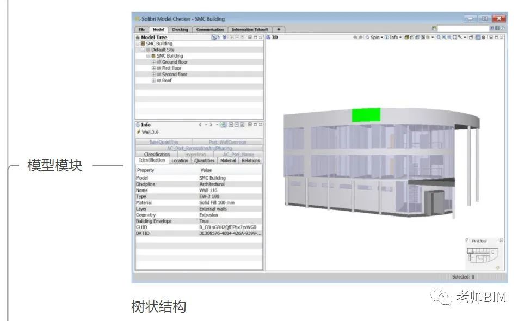Collapse the SMC Building root node
Viewport: 524px width, 321px height.
[138, 44]
